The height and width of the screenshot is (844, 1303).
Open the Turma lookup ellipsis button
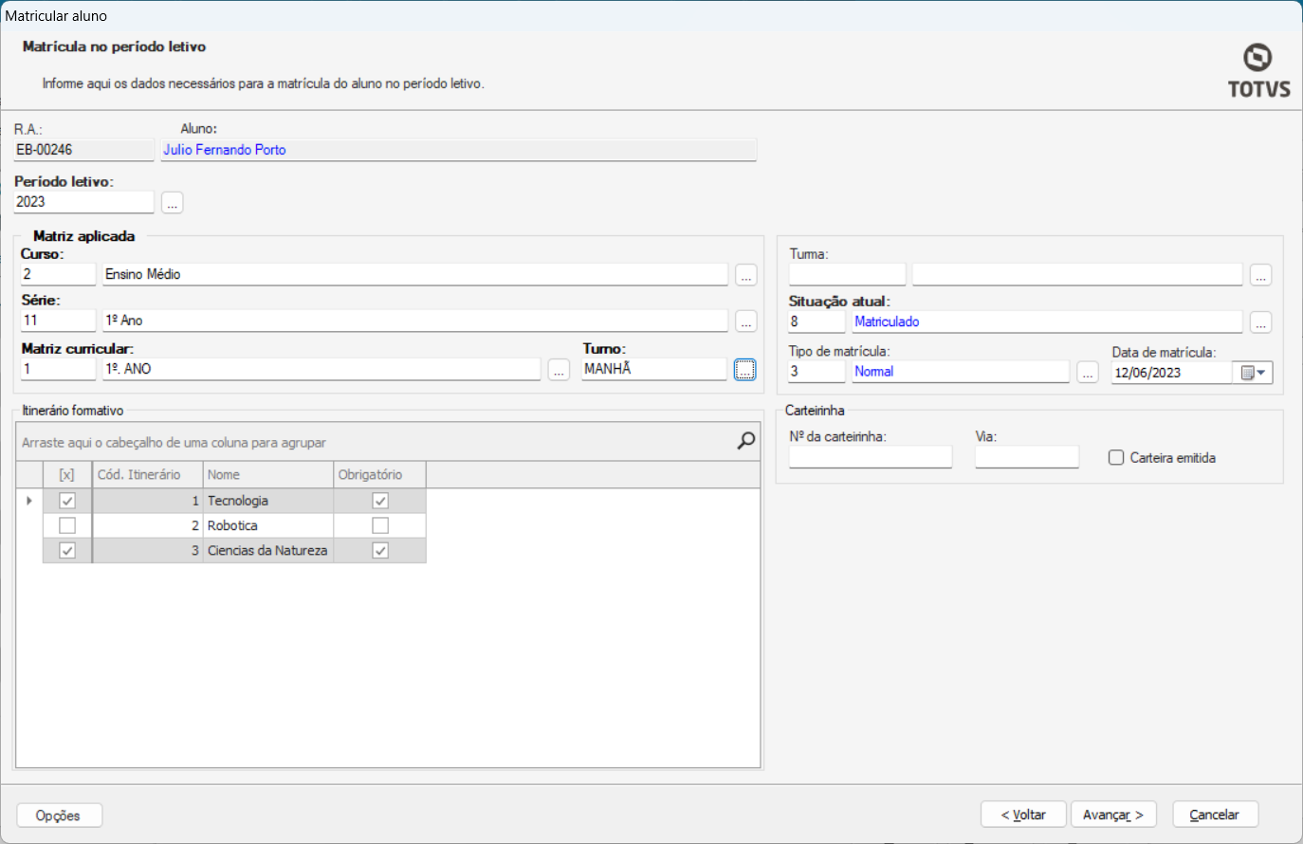pos(1260,275)
